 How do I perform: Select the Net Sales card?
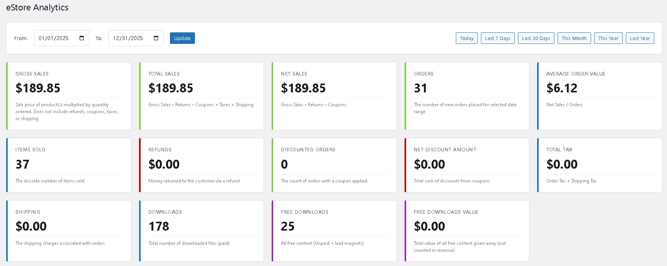[x=334, y=96]
